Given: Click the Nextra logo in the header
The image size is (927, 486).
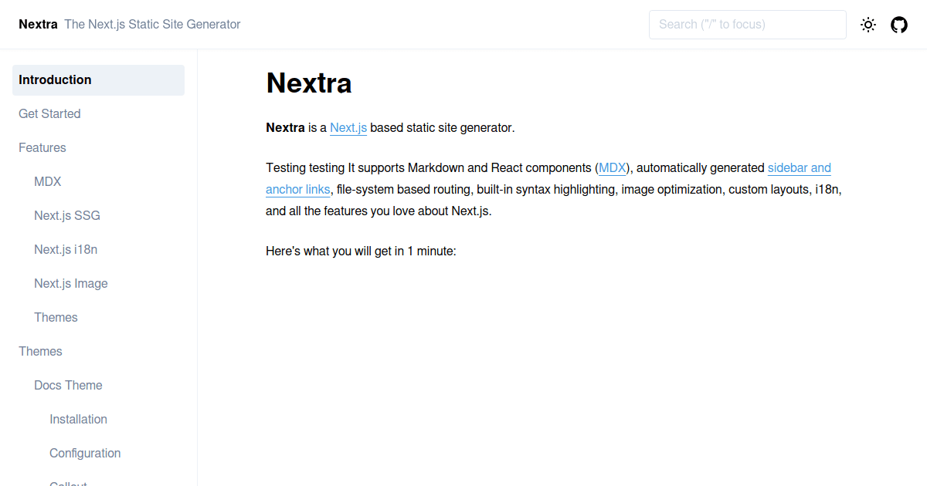Looking at the screenshot, I should (x=38, y=24).
